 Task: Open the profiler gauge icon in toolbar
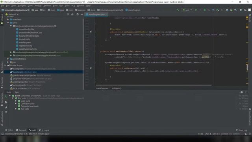coord(213,10)
